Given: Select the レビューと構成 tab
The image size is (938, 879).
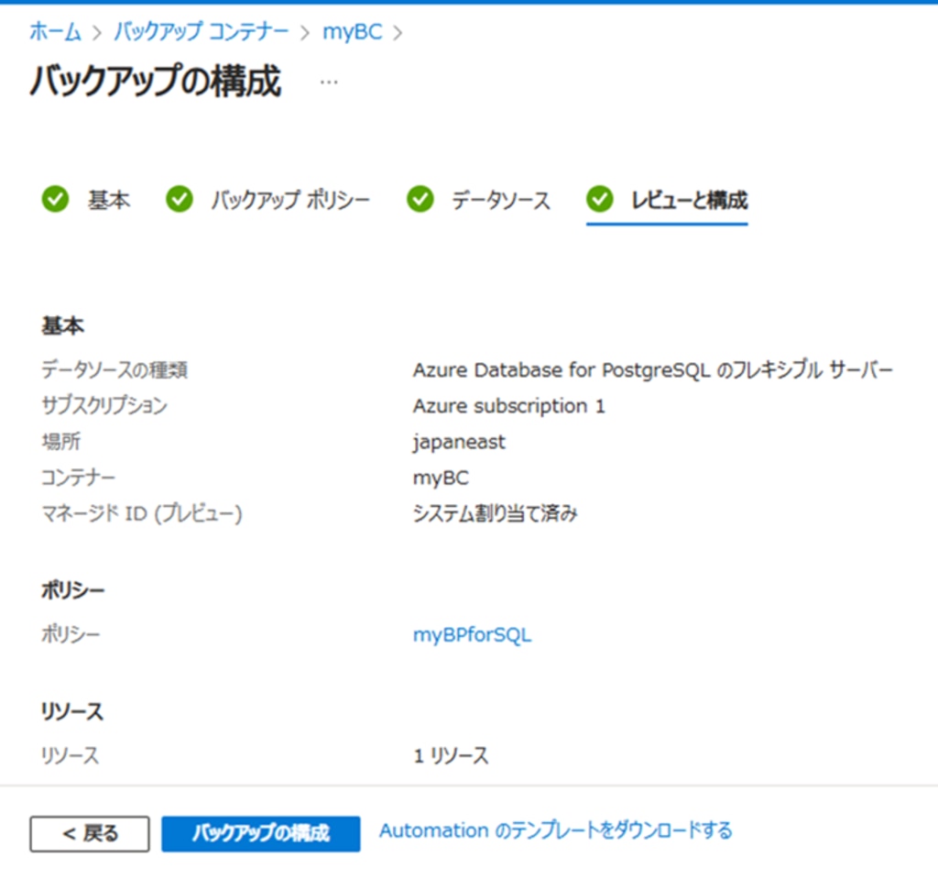Looking at the screenshot, I should point(689,200).
